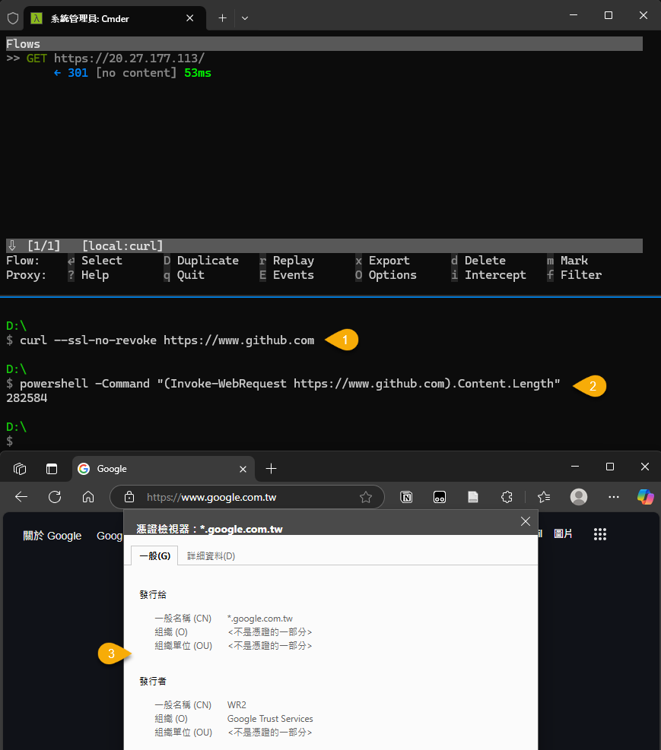661x750 pixels.
Task: Open the Extensions puzzle-piece menu
Action: tap(507, 497)
